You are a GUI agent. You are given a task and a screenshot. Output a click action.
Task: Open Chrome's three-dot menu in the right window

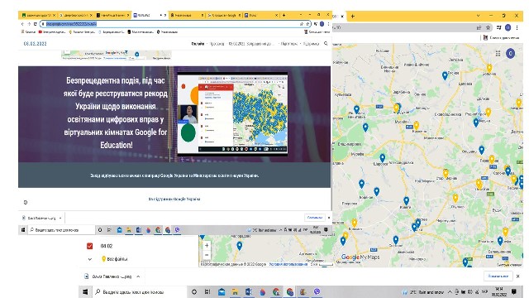517,27
